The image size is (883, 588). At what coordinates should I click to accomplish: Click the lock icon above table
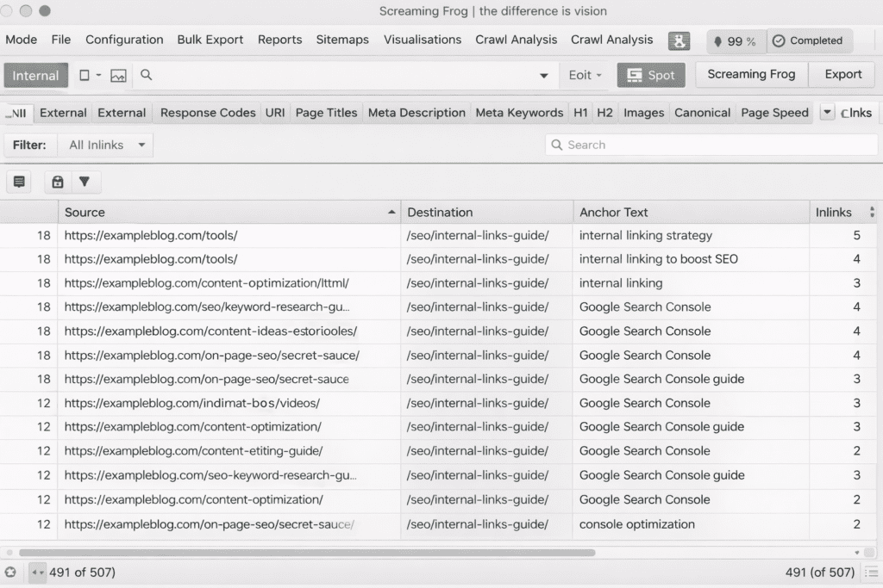[58, 182]
